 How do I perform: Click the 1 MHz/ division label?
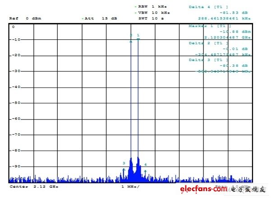pyautogui.click(x=130, y=186)
